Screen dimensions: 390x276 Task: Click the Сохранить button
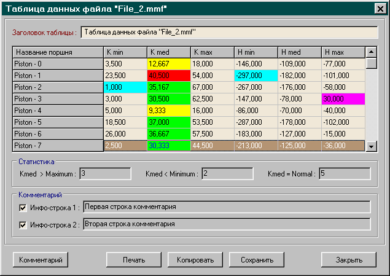pyautogui.click(x=257, y=260)
